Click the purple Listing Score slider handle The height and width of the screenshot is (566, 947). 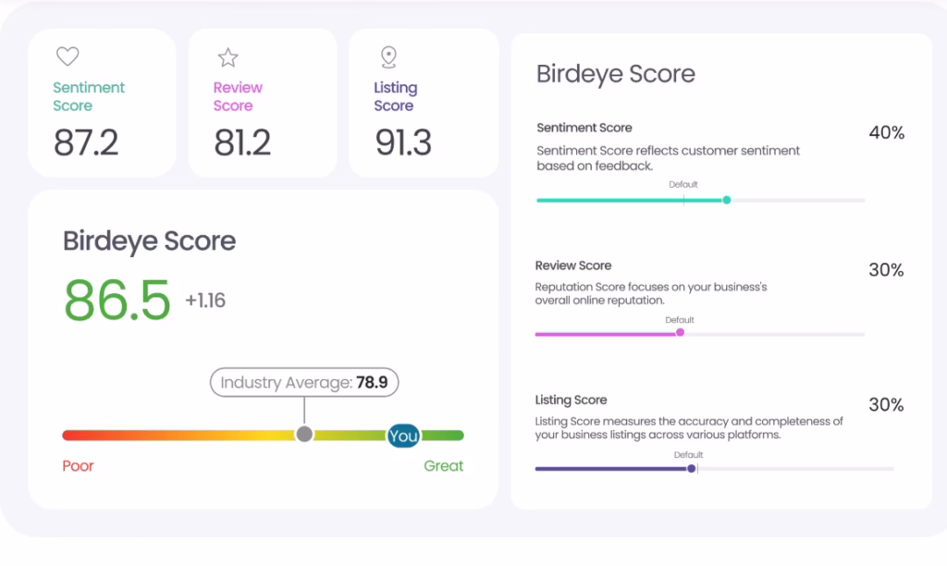[692, 469]
